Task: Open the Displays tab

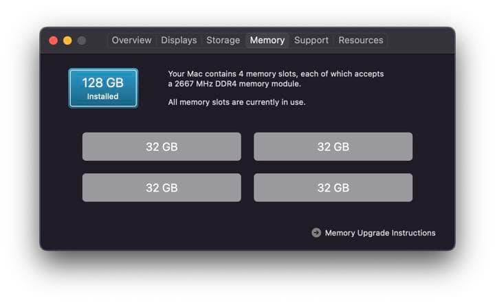Action: pyautogui.click(x=179, y=41)
